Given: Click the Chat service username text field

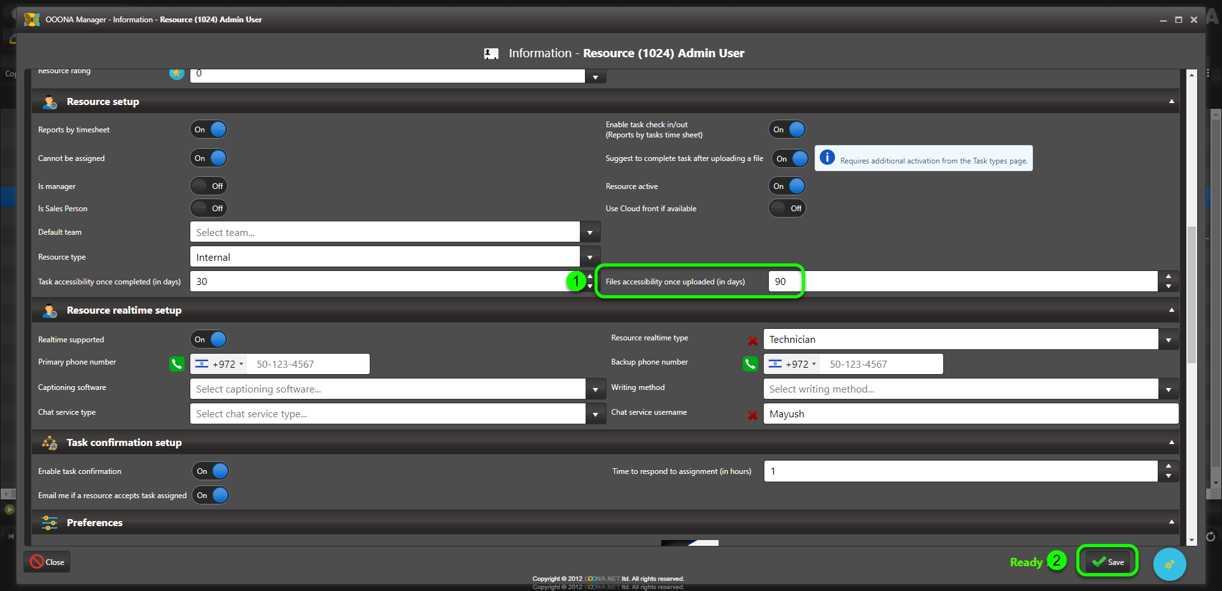Looking at the screenshot, I should click(970, 414).
